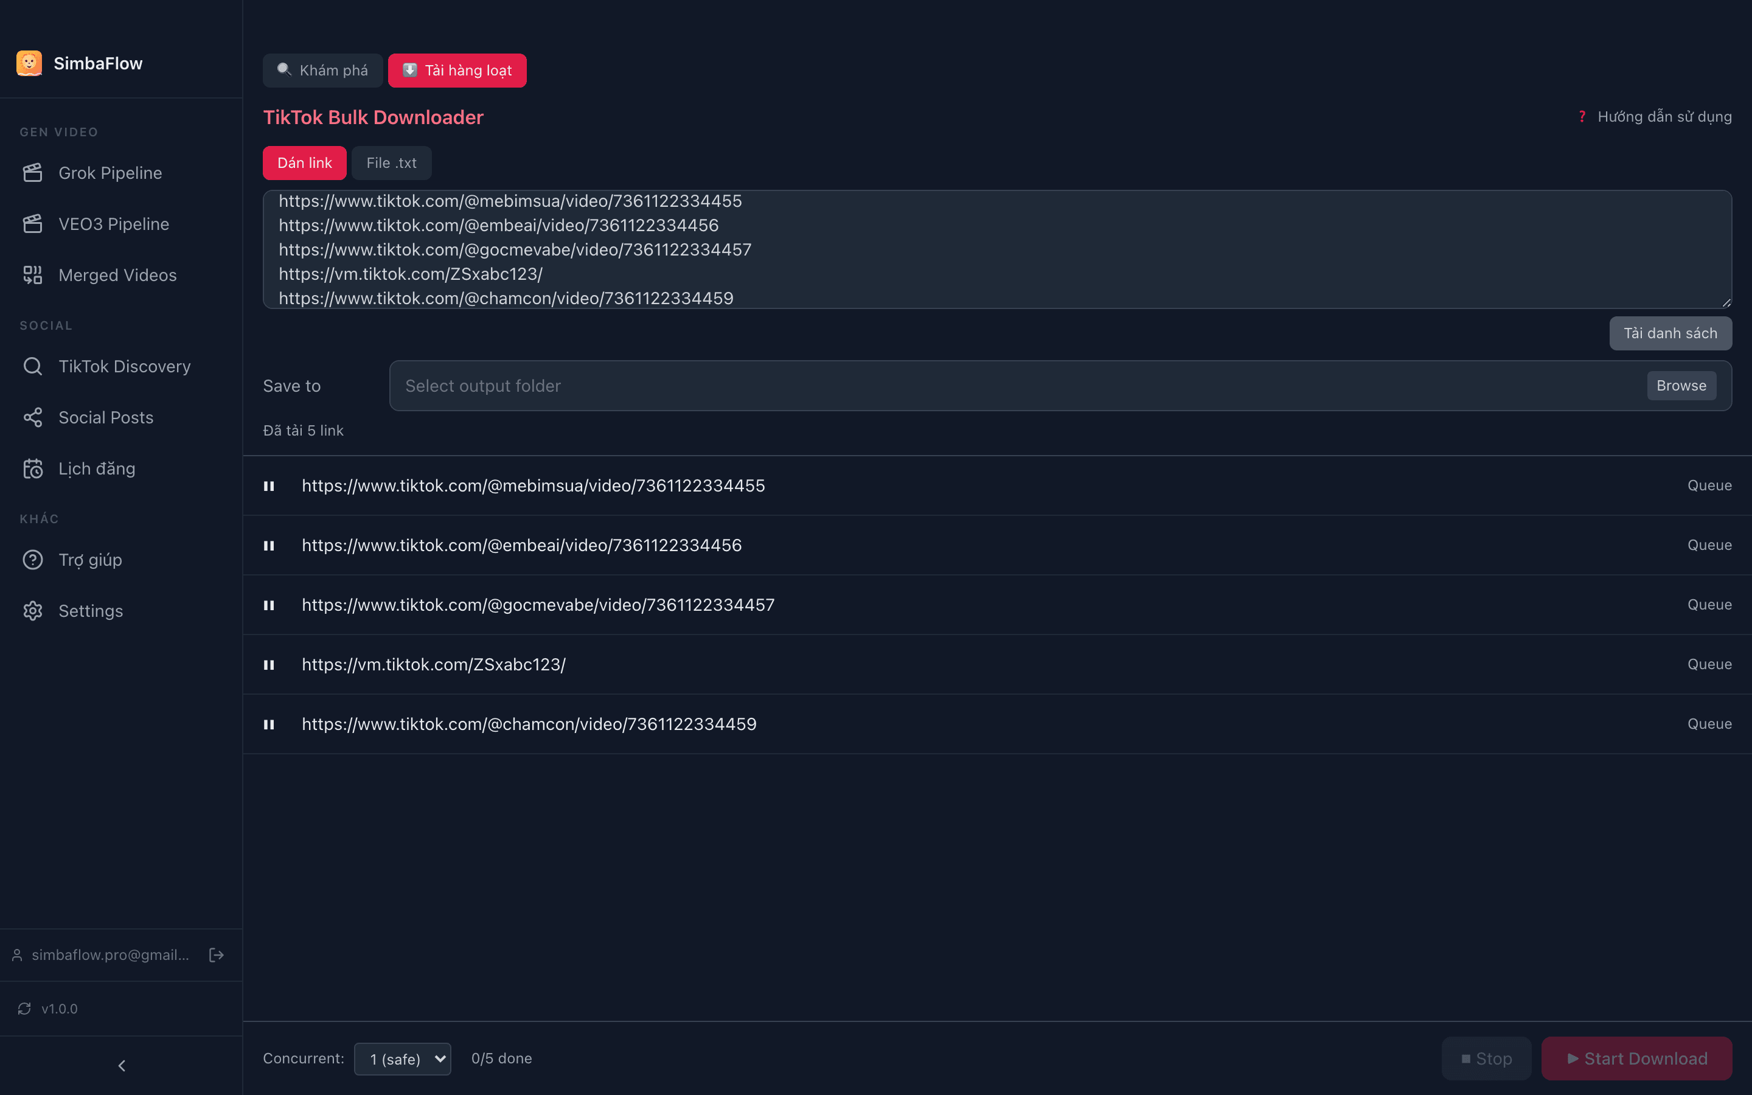The image size is (1752, 1095).
Task: Choose the Dán link tab
Action: click(x=305, y=163)
